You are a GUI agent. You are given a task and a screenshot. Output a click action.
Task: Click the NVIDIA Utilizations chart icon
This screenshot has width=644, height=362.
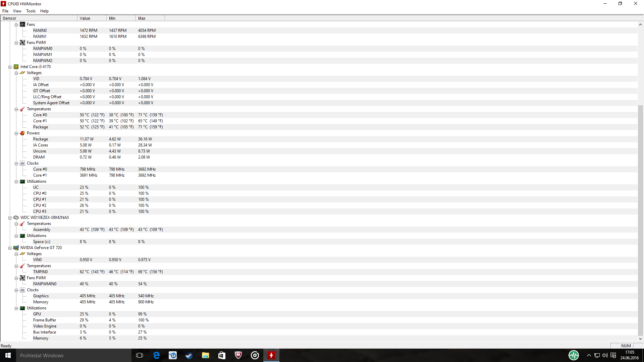click(x=22, y=308)
